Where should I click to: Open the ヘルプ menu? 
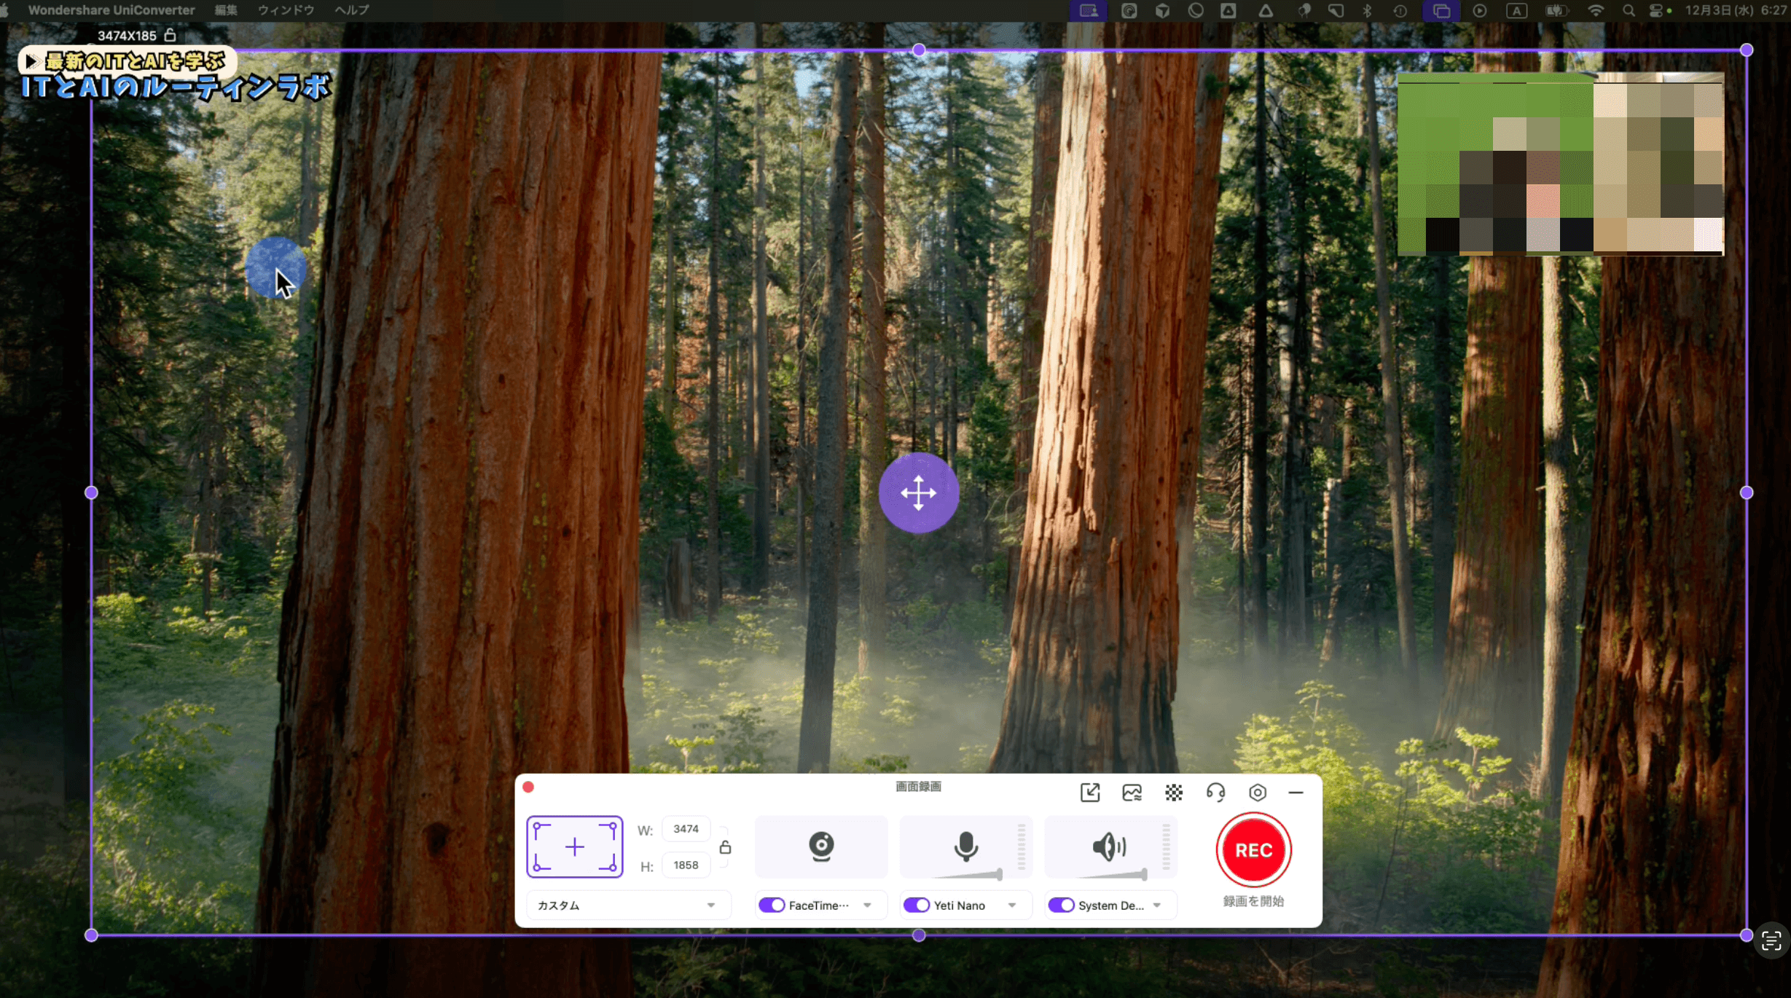(x=352, y=10)
